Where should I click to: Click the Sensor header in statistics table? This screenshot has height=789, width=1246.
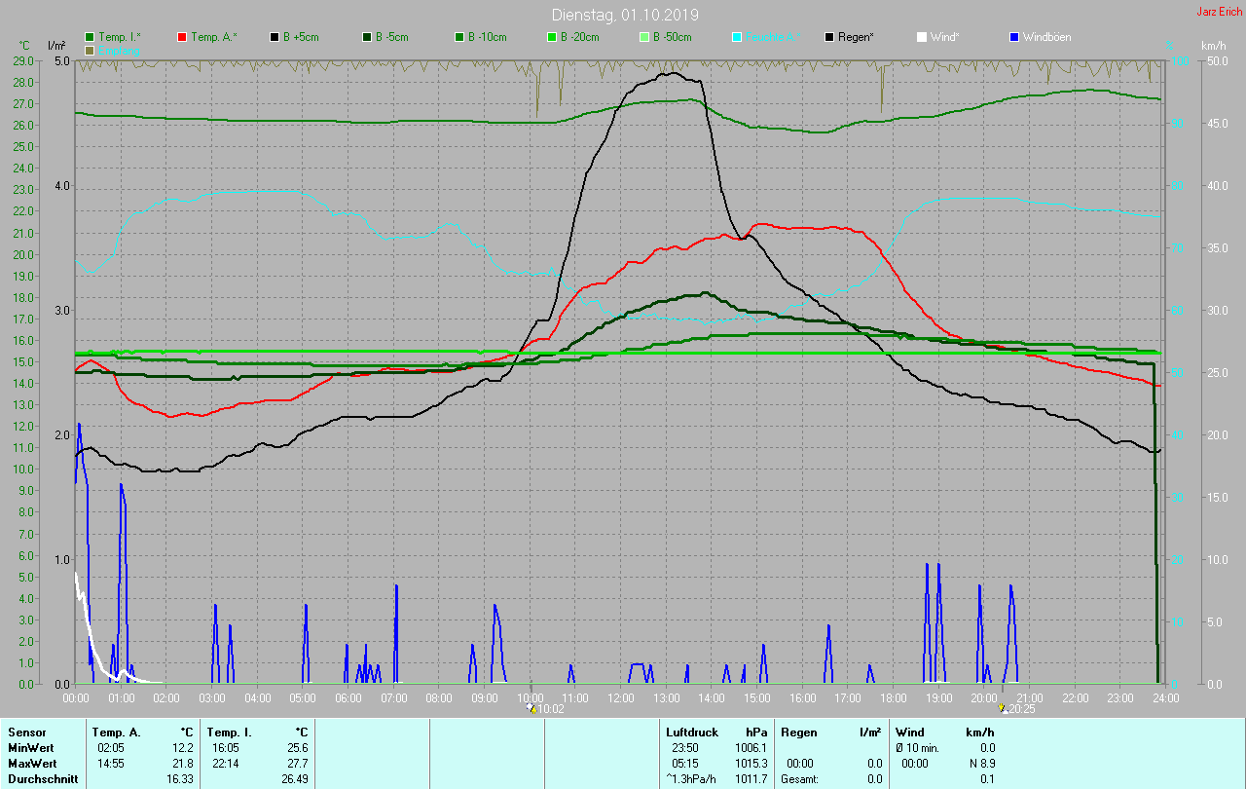(x=27, y=733)
